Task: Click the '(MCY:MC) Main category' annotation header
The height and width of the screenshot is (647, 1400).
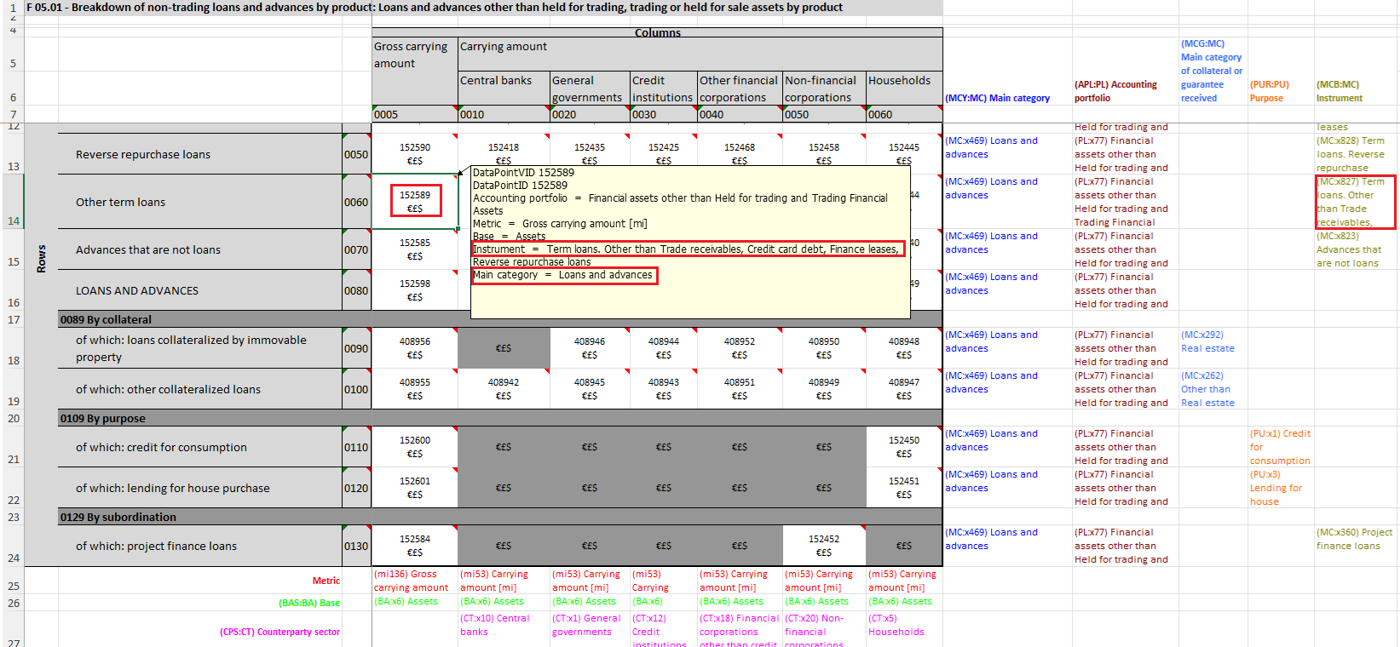Action: [x=997, y=98]
